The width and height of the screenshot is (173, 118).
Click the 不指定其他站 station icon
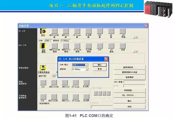coord(43,68)
